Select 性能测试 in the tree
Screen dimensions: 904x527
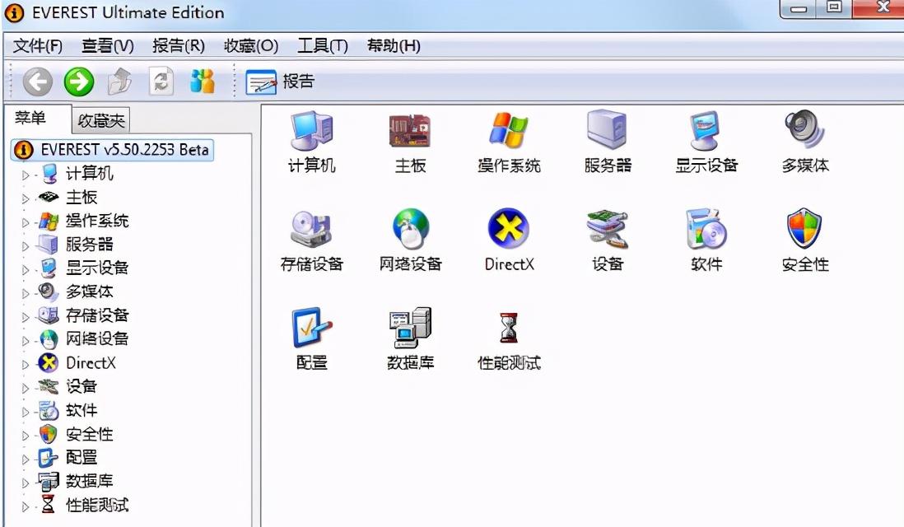(x=97, y=505)
